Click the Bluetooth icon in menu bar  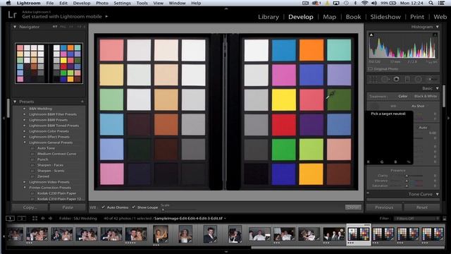pos(355,3)
